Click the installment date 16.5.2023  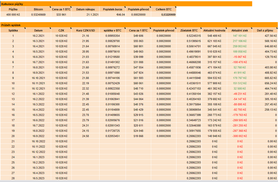(x=38, y=178)
